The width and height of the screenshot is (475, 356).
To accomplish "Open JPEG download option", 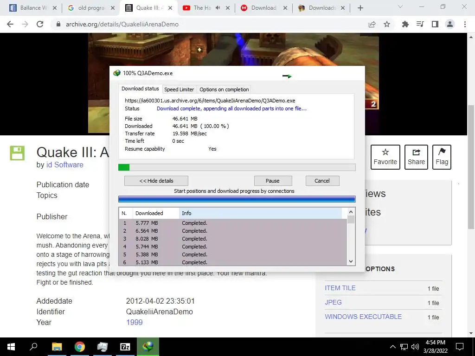I will point(333,302).
